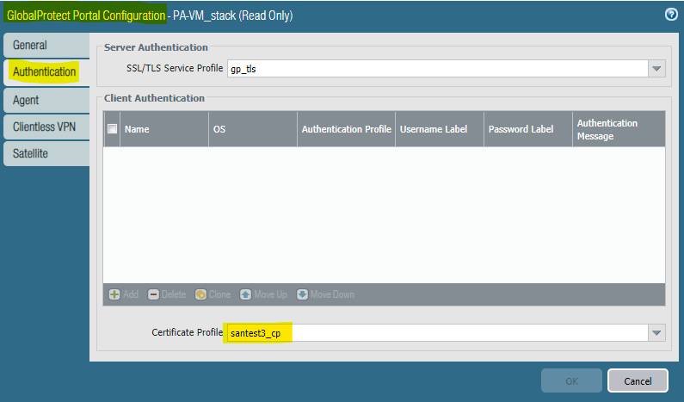Screen dimensions: 684x402
Task: Click the help question mark icon
Action: (670, 15)
